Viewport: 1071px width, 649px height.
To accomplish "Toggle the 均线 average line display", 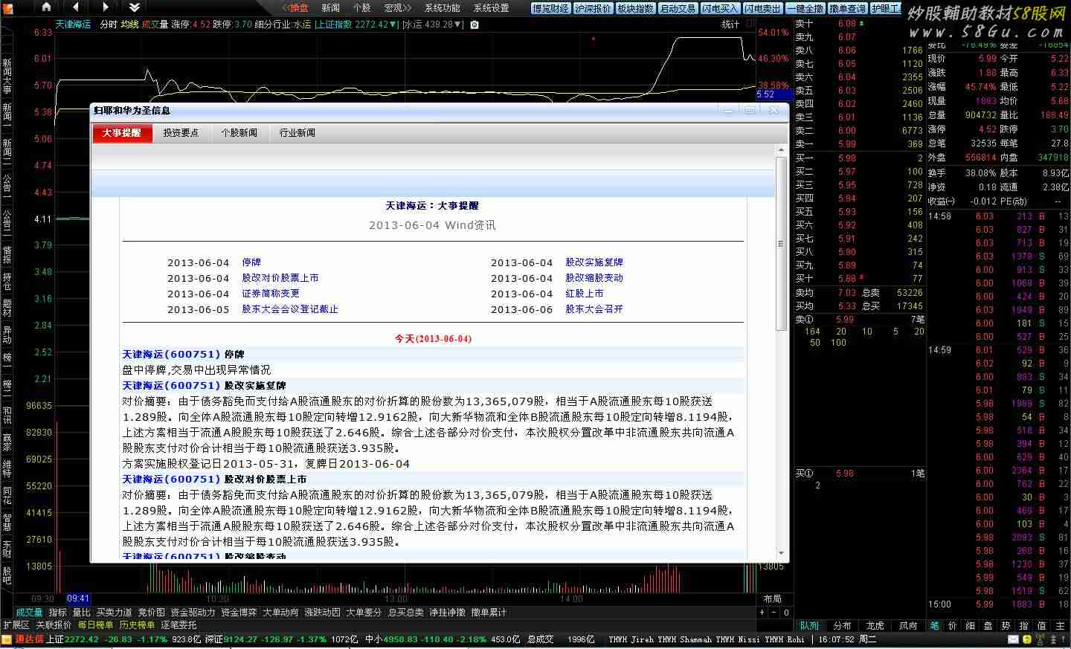I will (129, 25).
